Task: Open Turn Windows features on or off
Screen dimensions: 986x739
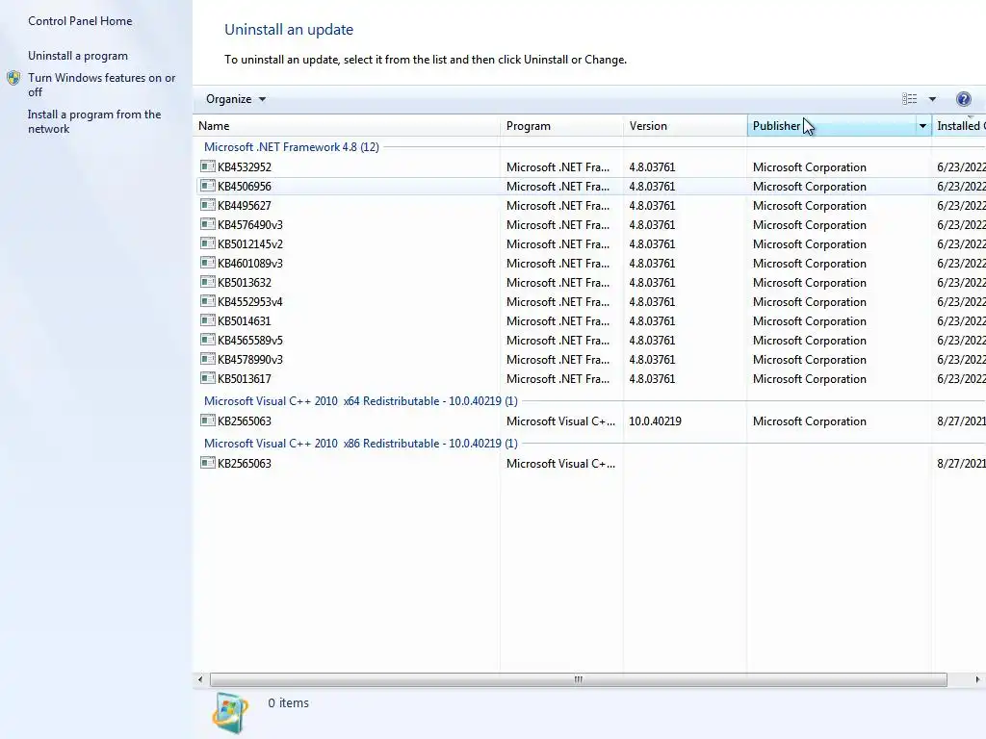Action: 101,85
